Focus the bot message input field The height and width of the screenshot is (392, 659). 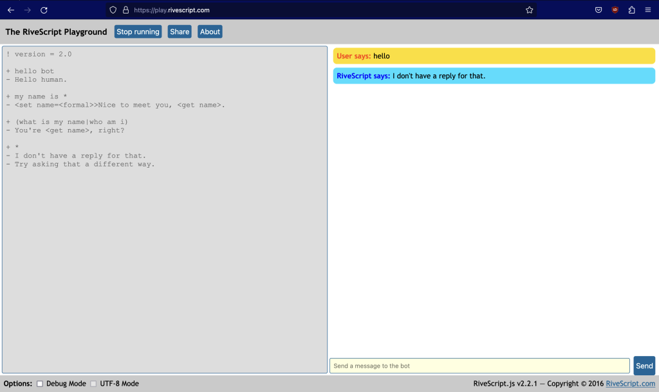(x=479, y=366)
